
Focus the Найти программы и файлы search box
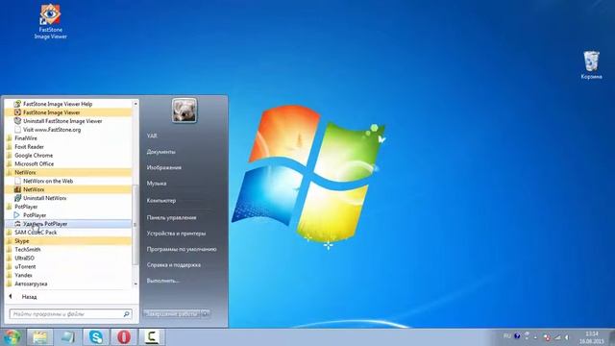pos(70,314)
